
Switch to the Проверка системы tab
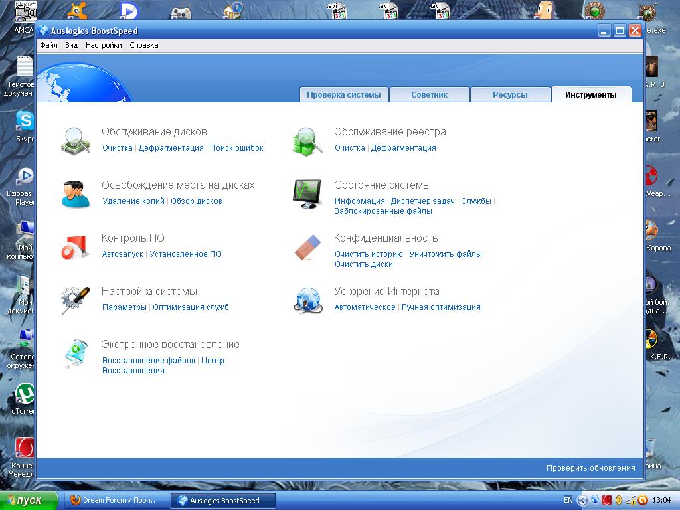(x=344, y=94)
